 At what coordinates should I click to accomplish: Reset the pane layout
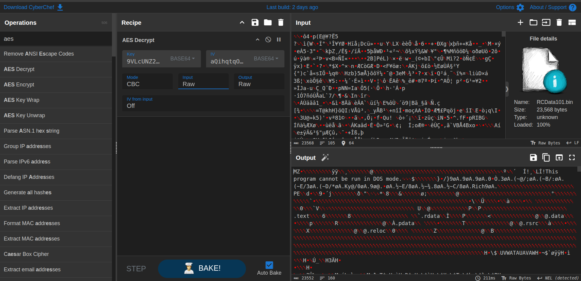(x=572, y=22)
